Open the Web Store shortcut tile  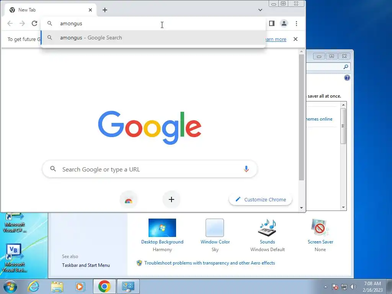(x=129, y=199)
